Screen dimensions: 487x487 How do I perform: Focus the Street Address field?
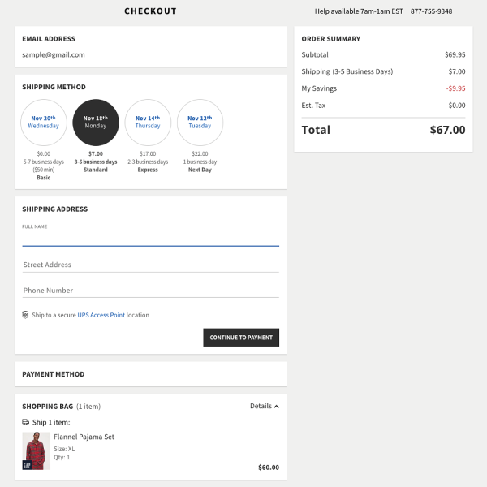(x=150, y=265)
